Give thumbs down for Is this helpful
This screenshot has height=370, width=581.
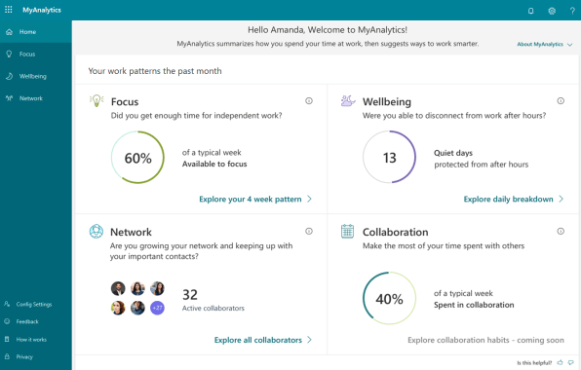point(571,362)
